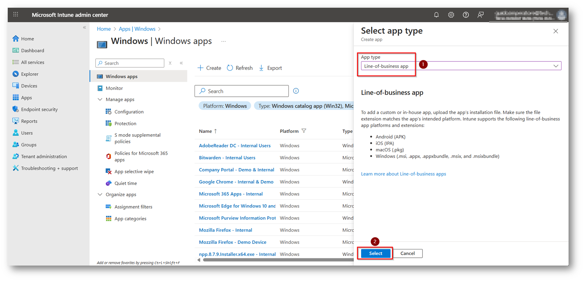Open Quiet time menu item

[x=125, y=183]
